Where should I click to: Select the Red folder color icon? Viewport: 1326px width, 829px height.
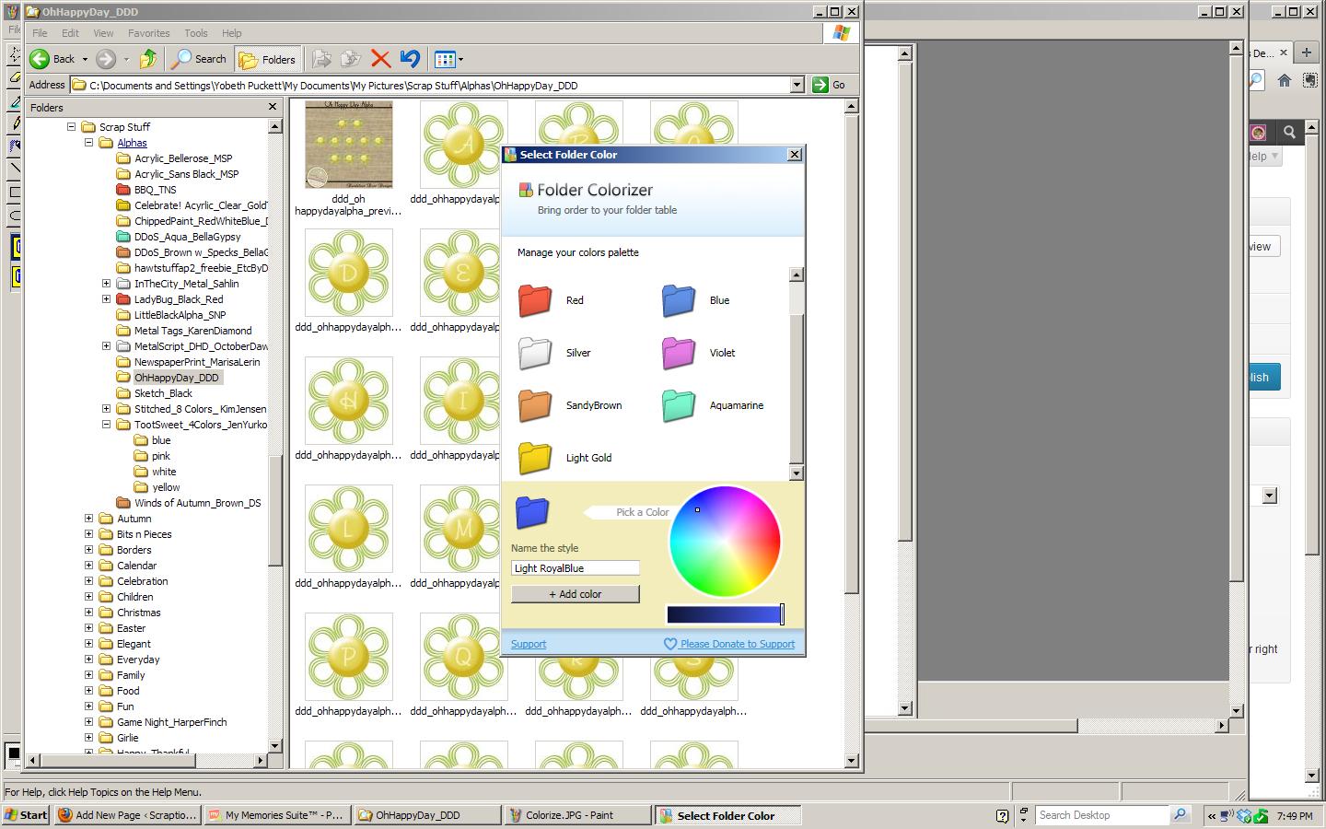(535, 300)
